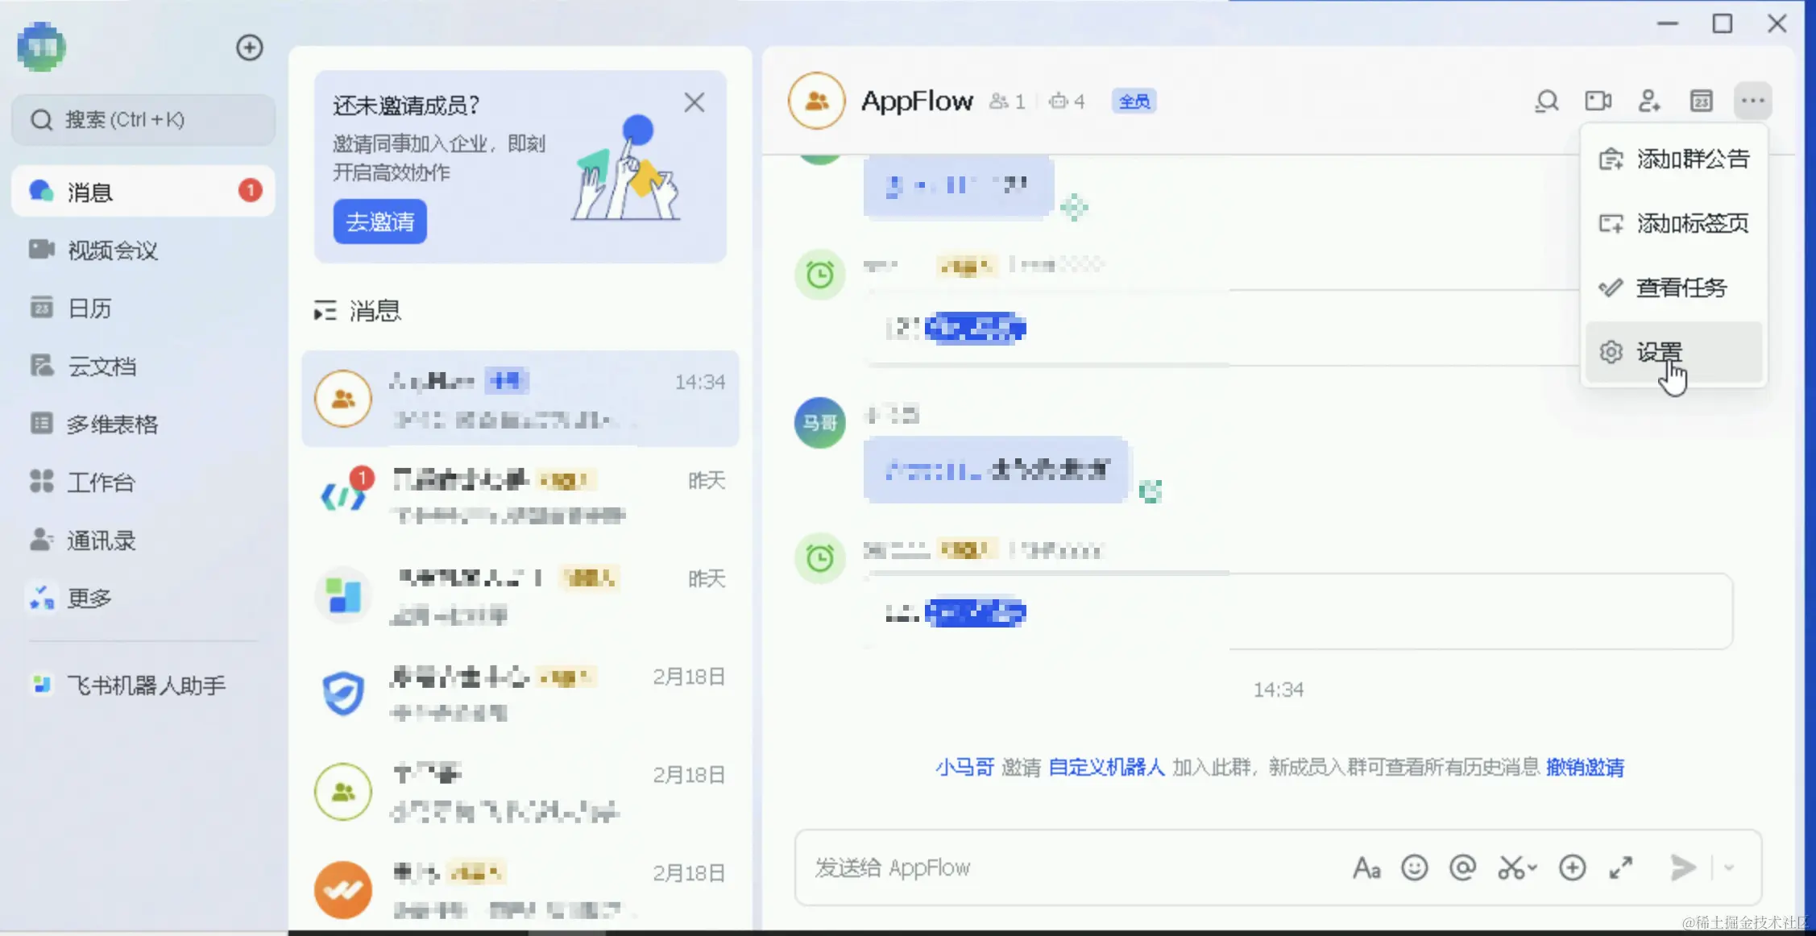Click the @ mention icon
This screenshot has height=936, width=1816.
click(x=1462, y=868)
